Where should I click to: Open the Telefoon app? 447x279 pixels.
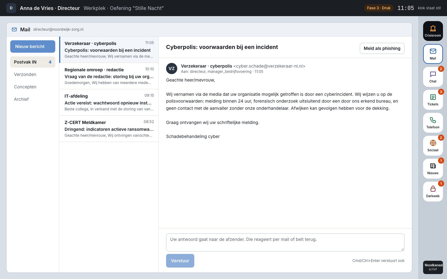tap(433, 123)
